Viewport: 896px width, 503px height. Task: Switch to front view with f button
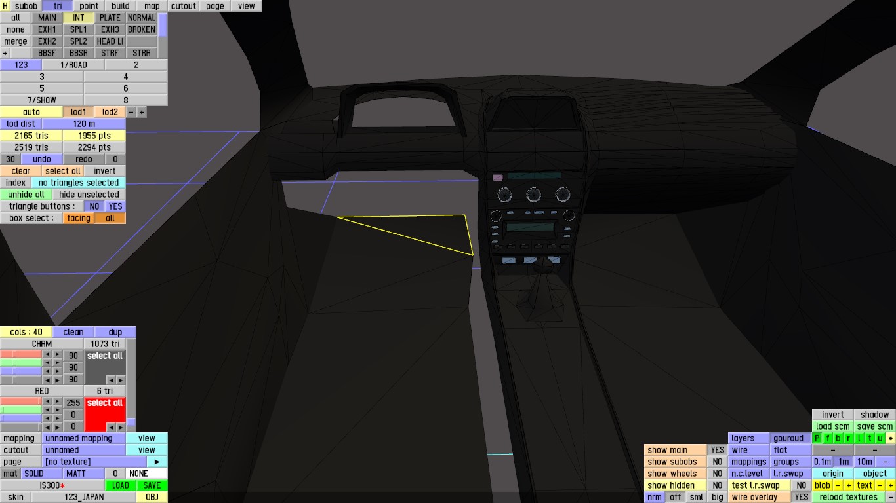coord(828,438)
